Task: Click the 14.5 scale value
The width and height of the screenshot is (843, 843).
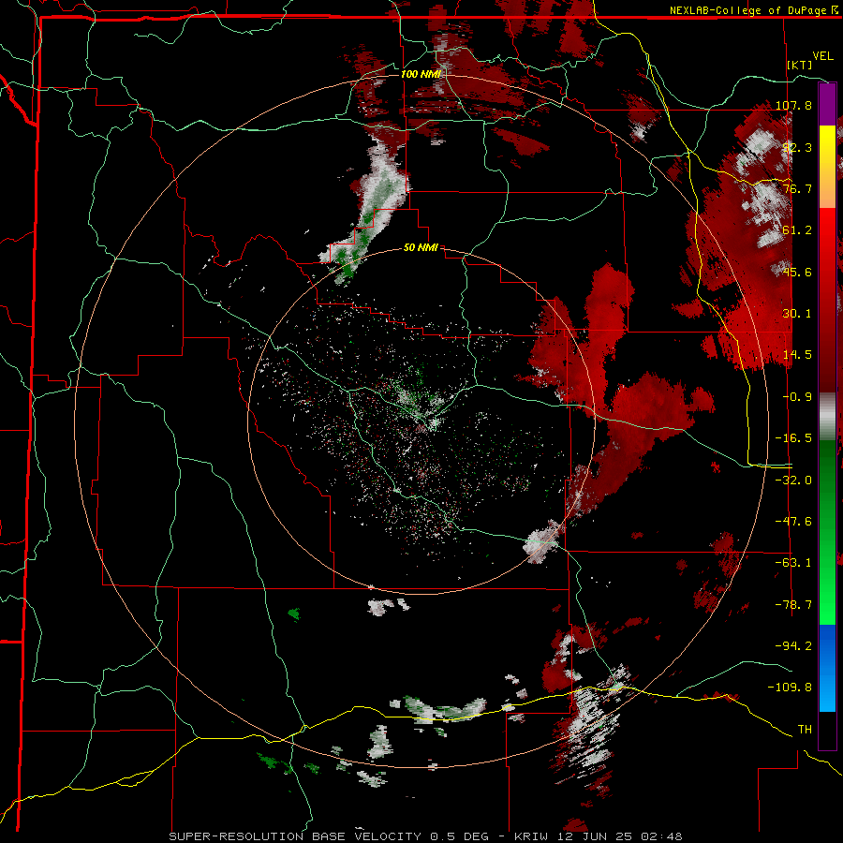Action: click(x=797, y=355)
